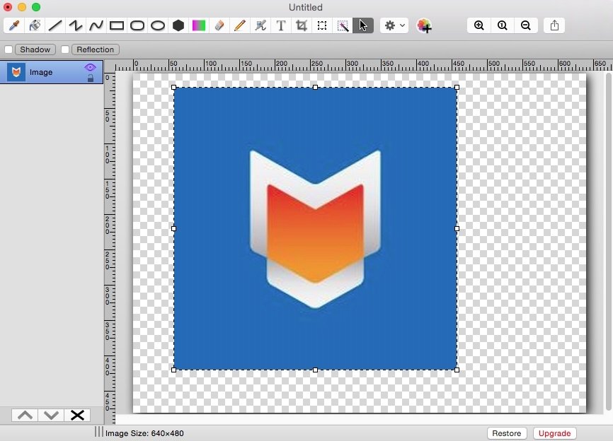Select the crop tool

[302, 25]
